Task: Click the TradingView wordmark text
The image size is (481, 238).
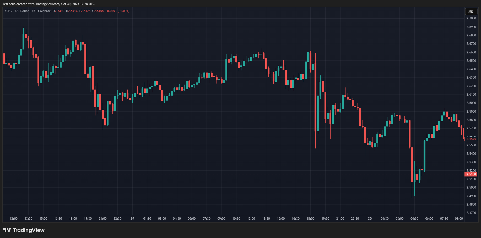Action: point(29,230)
